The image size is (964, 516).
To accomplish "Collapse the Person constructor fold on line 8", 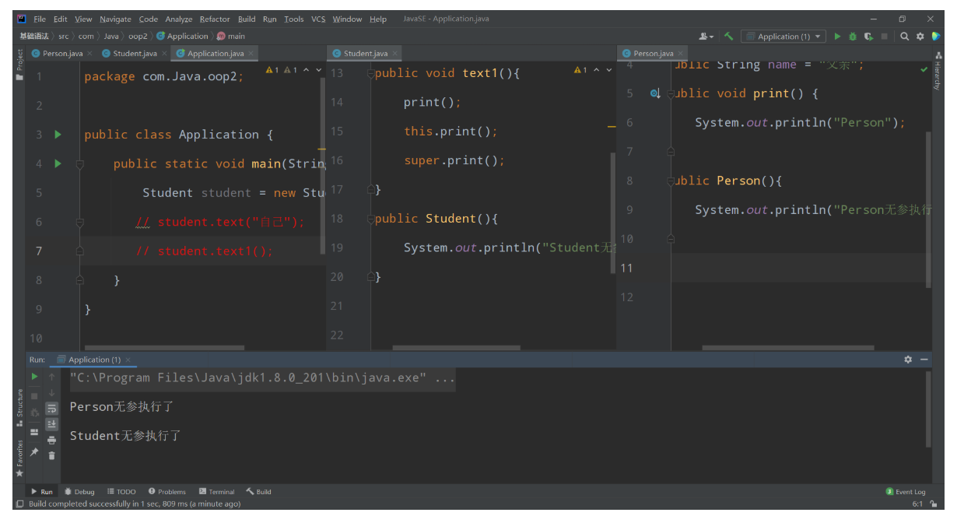I will coord(671,181).
